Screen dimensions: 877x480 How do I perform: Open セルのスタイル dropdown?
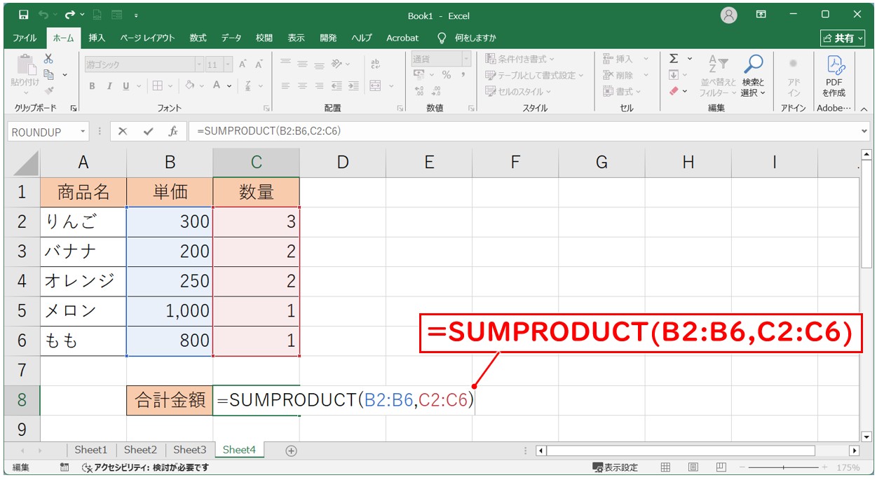(x=518, y=91)
